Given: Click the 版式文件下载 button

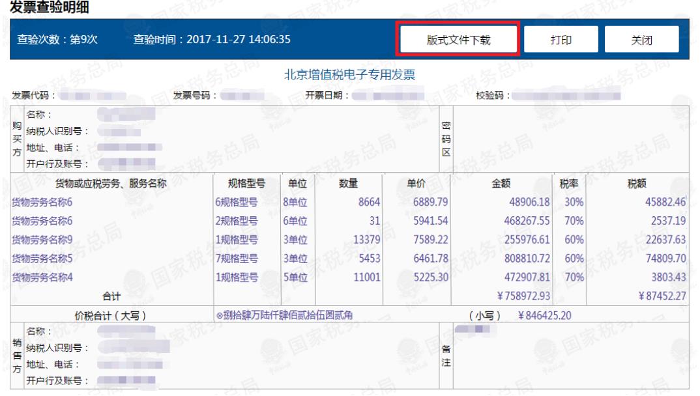Looking at the screenshot, I should pos(458,40).
